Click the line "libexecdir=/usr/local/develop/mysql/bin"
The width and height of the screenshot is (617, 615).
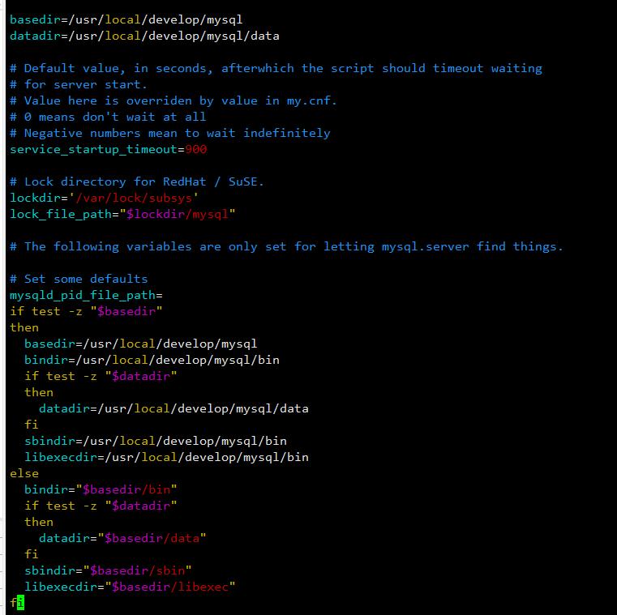coord(166,457)
